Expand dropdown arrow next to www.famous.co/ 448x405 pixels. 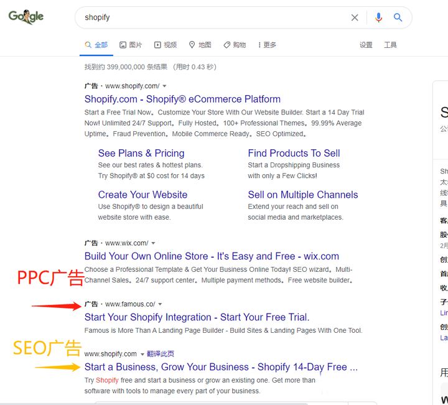(160, 304)
